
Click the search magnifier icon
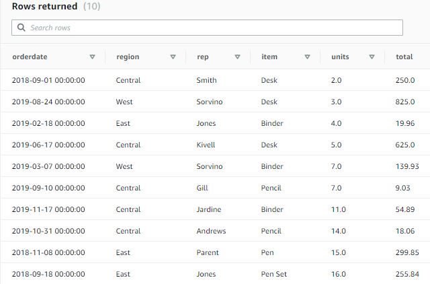point(21,28)
